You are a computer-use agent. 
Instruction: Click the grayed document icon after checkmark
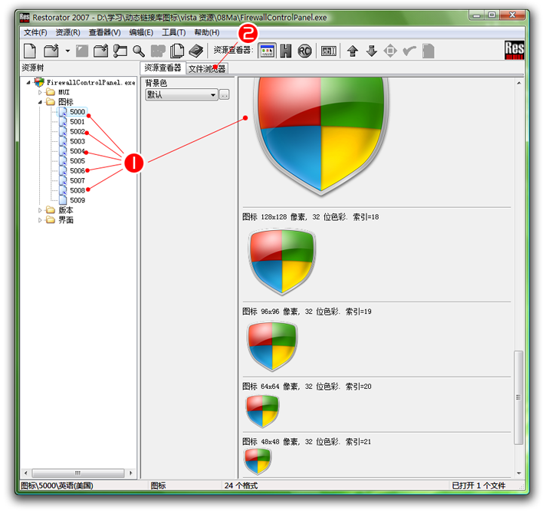pos(428,51)
